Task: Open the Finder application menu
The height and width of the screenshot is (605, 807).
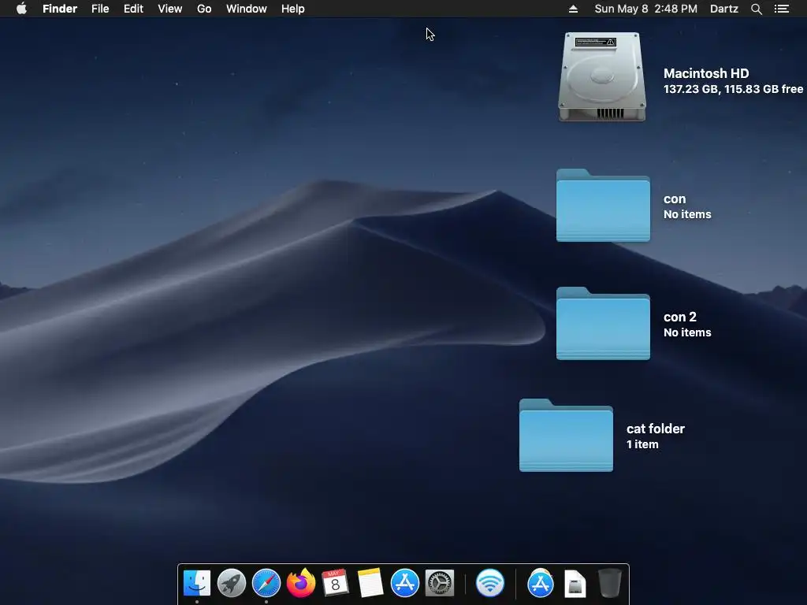Action: click(60, 9)
